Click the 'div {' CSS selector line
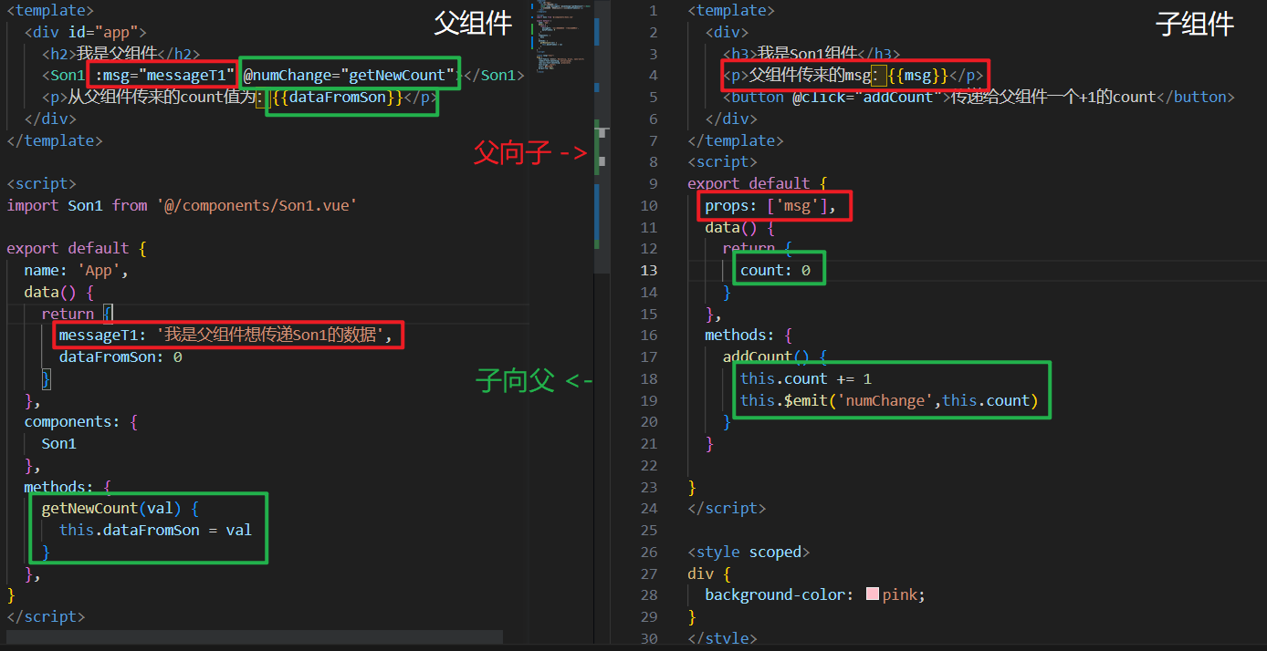Screen dimensions: 1267x651 coord(709,573)
